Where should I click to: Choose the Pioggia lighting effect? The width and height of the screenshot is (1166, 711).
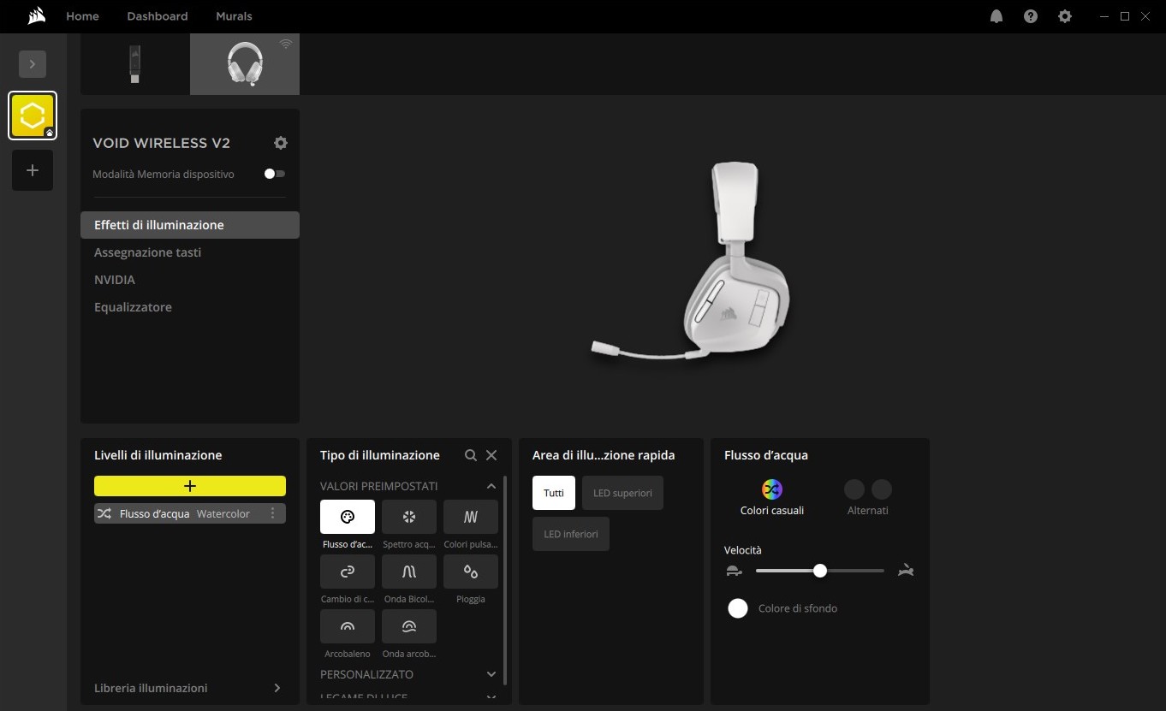[470, 572]
